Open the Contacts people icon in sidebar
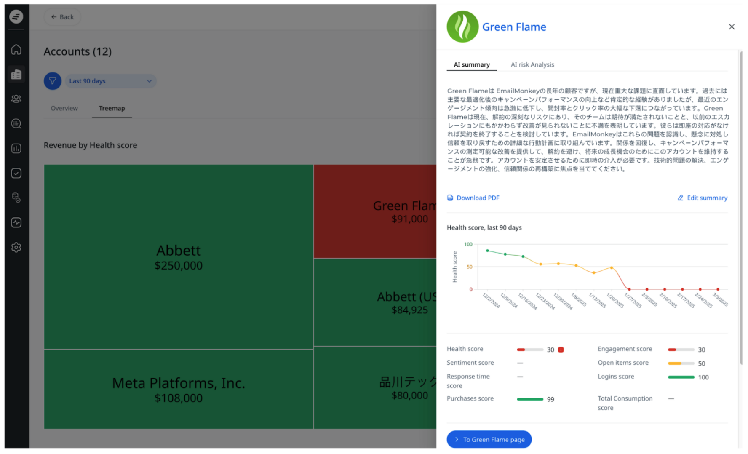Image resolution: width=748 pixels, height=454 pixels. click(16, 99)
